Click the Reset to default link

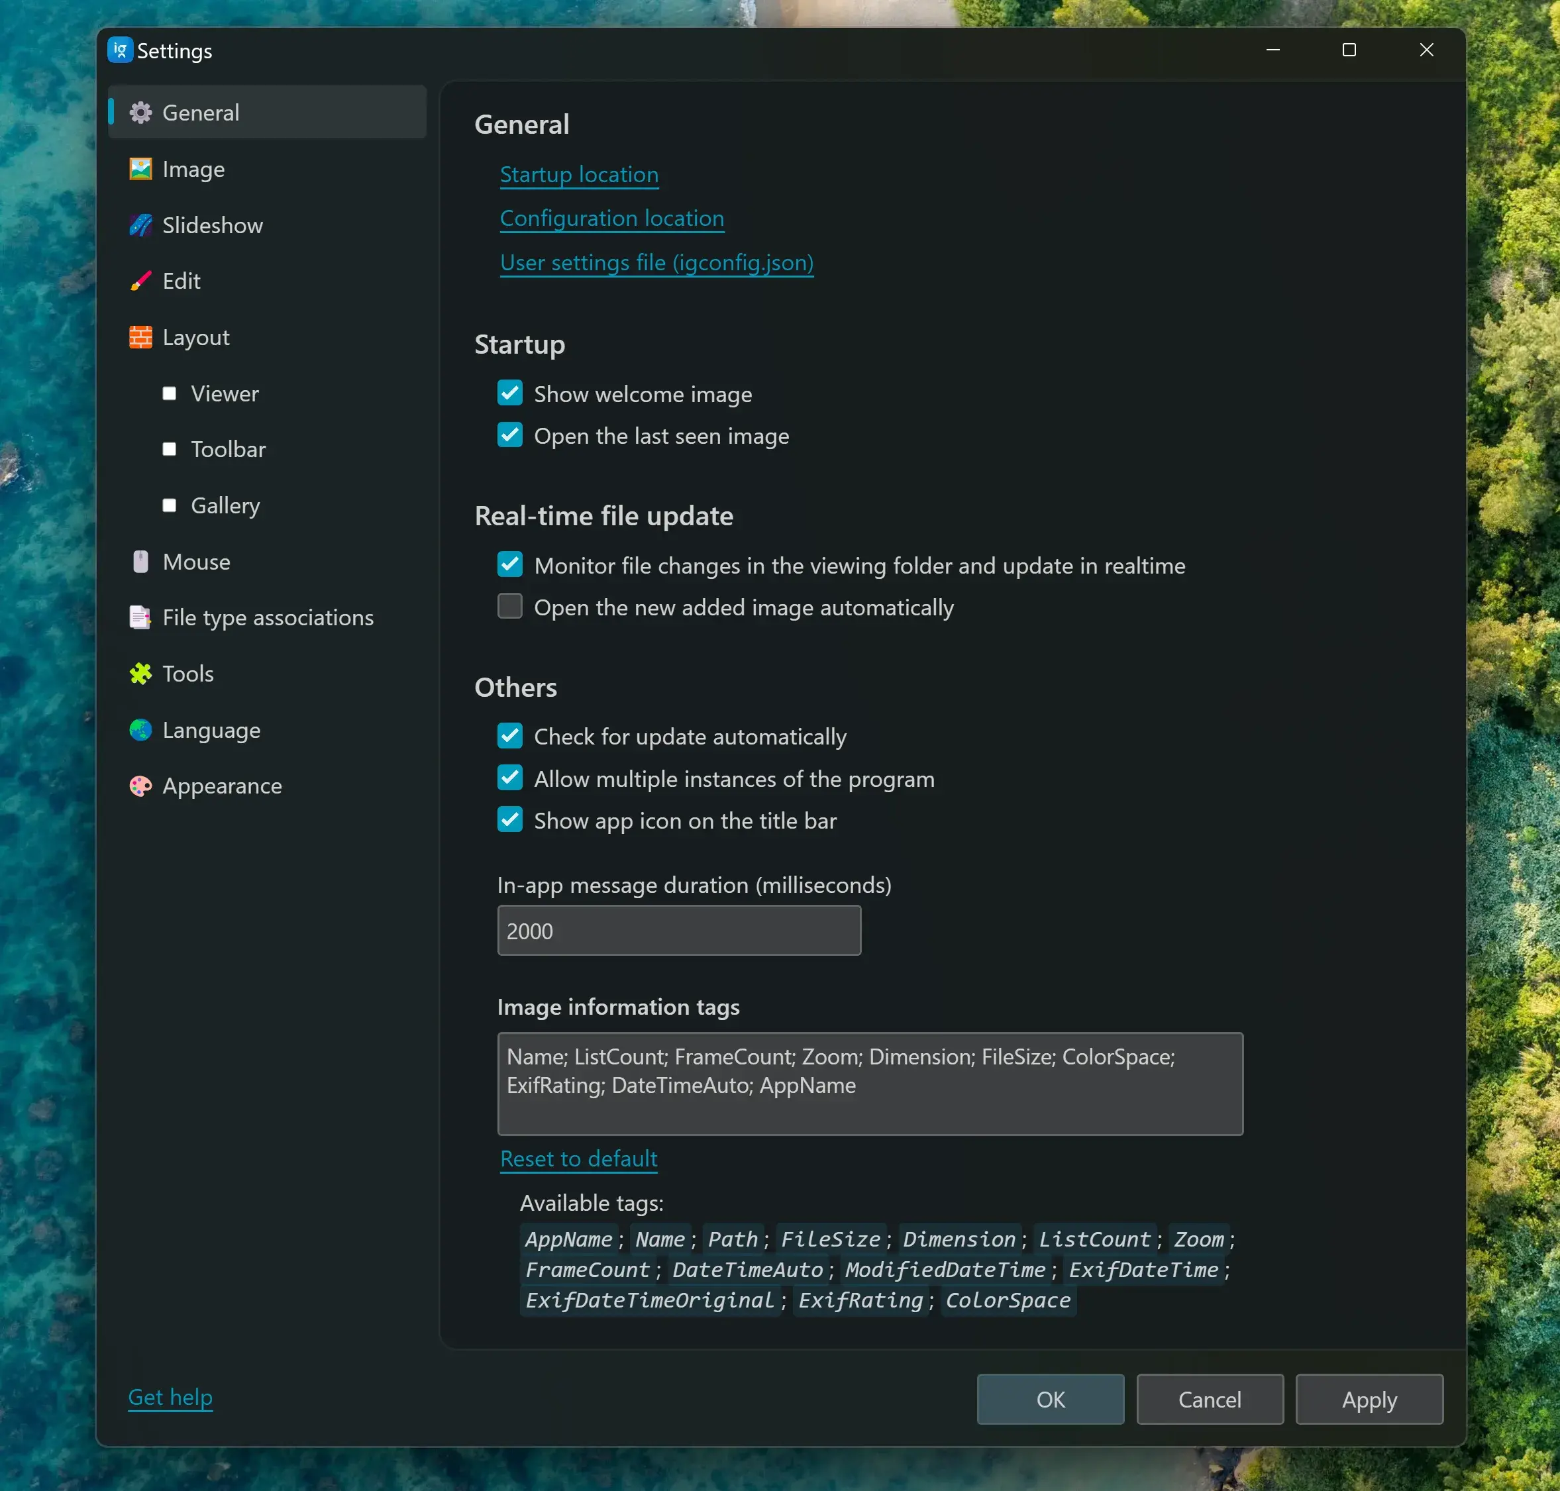pos(578,1158)
